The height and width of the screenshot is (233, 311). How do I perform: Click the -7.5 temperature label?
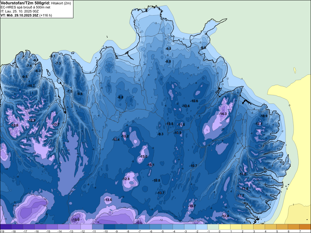tap(70, 91)
